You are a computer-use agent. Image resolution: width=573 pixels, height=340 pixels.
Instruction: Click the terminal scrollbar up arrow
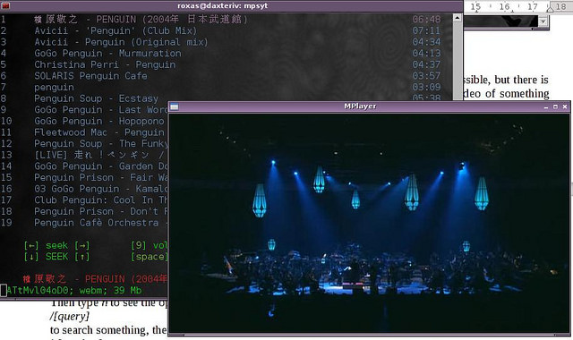[x=458, y=18]
